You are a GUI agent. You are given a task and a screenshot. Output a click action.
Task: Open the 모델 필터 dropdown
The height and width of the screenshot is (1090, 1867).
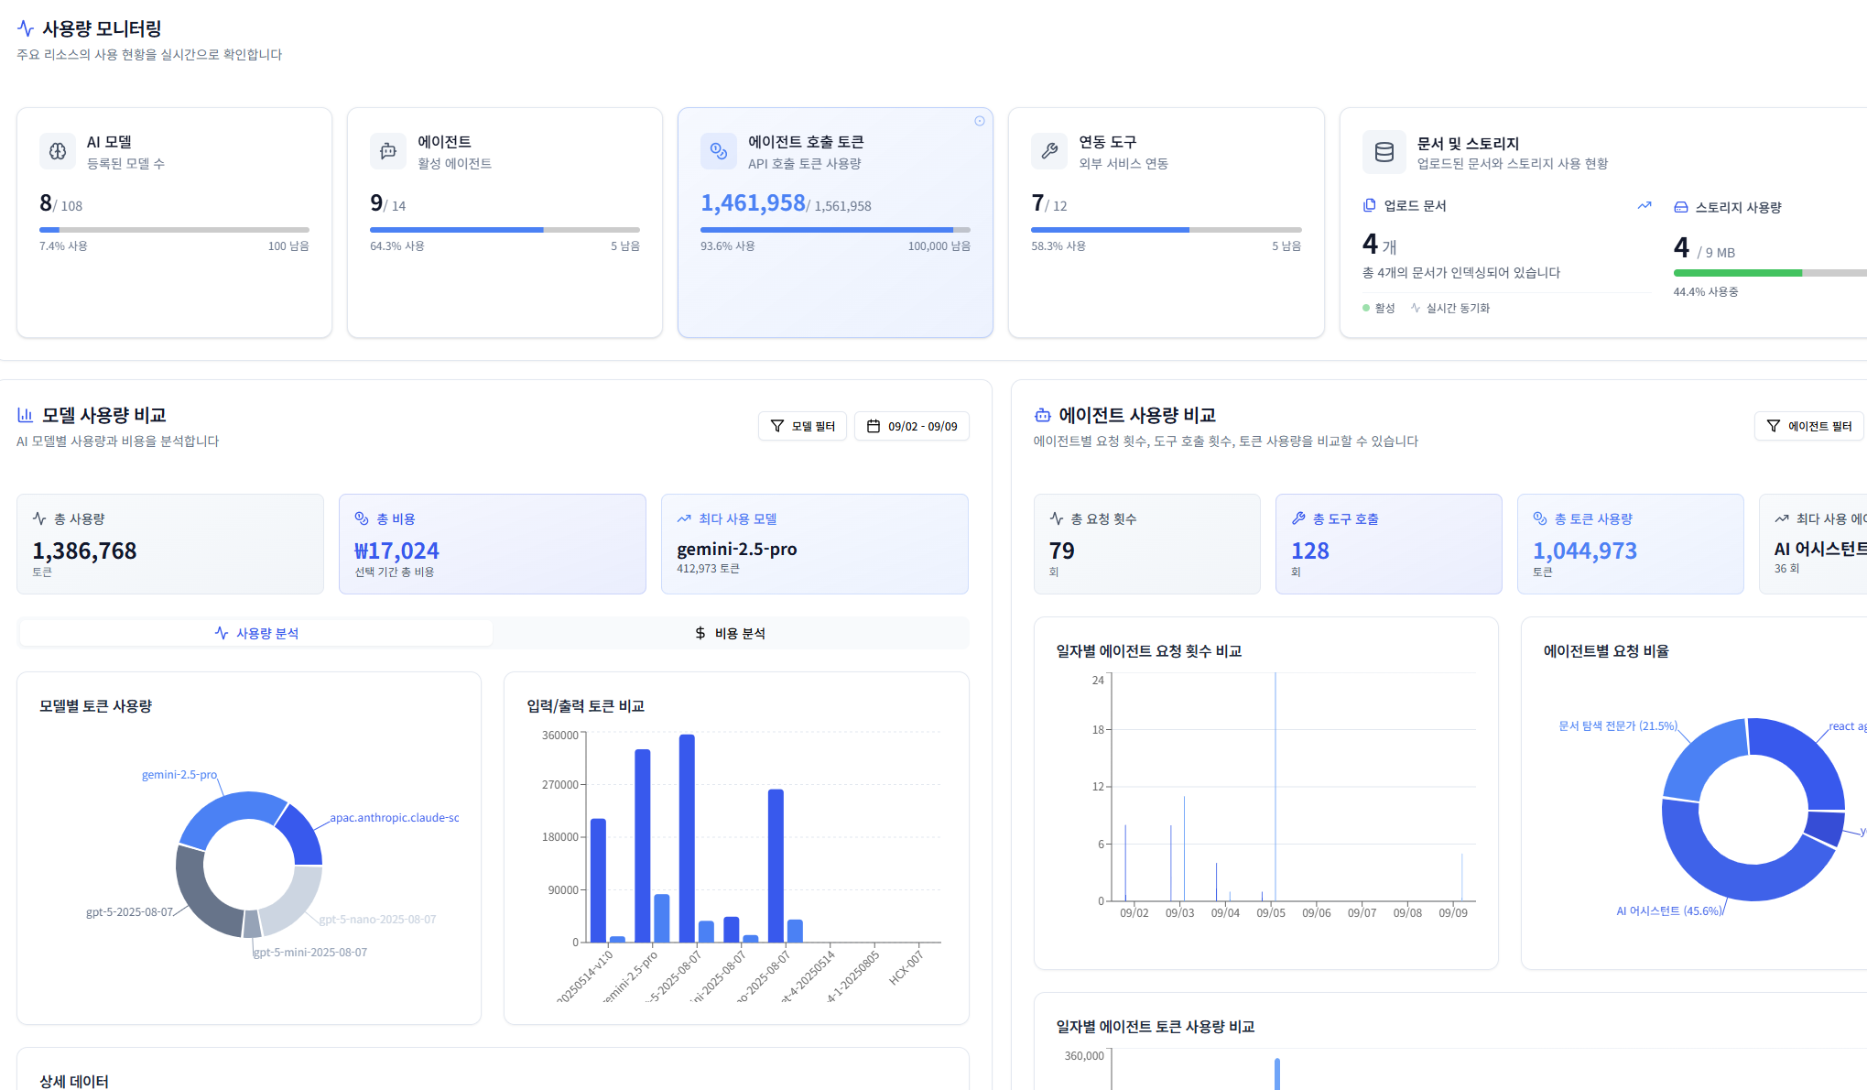(x=802, y=425)
